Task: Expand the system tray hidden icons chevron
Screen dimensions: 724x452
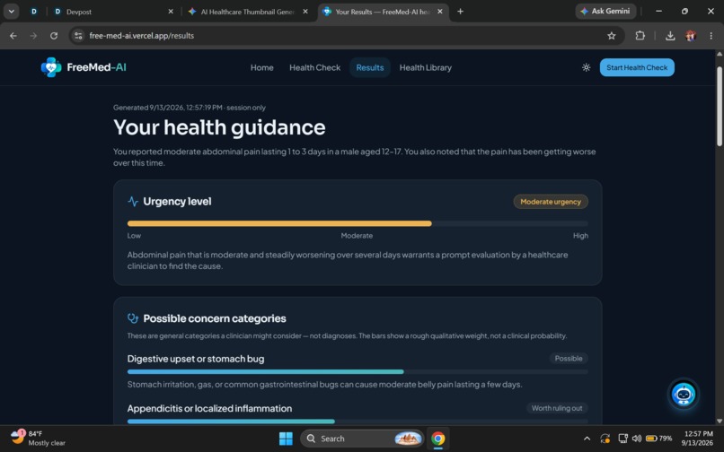Action: tap(587, 439)
